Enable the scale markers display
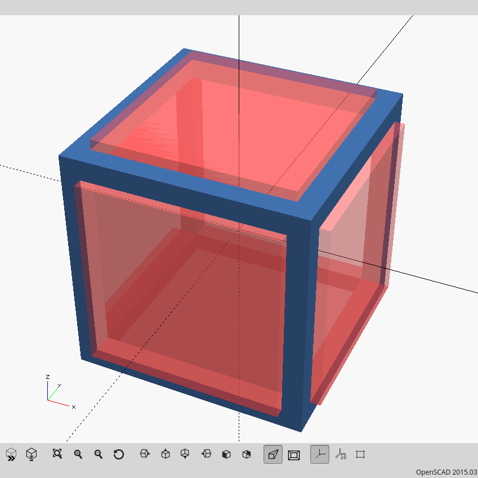 tap(341, 454)
